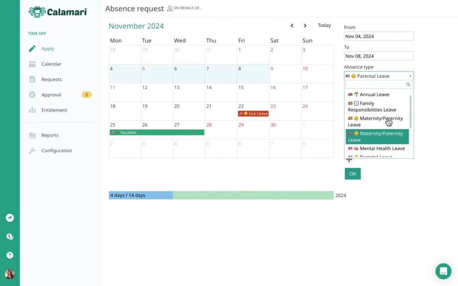This screenshot has width=458, height=286.
Task: Open the user profile avatar
Action: pos(10,274)
